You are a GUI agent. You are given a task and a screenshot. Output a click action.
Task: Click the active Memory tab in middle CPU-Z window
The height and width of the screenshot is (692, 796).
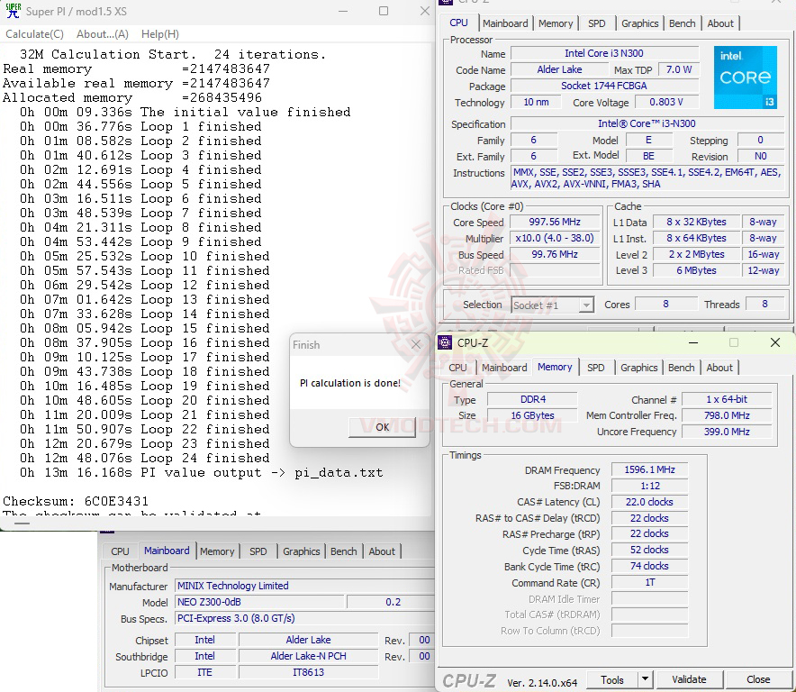point(555,367)
